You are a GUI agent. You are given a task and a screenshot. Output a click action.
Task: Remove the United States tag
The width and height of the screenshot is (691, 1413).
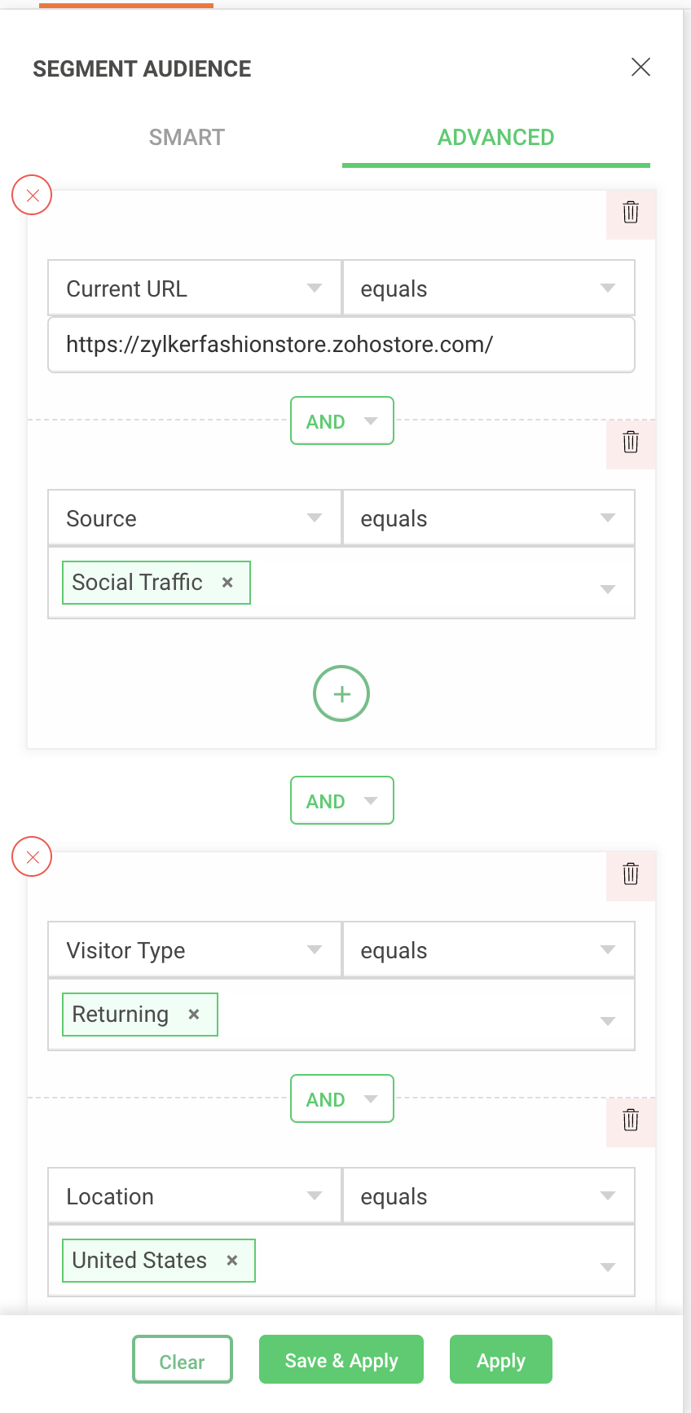point(232,1261)
